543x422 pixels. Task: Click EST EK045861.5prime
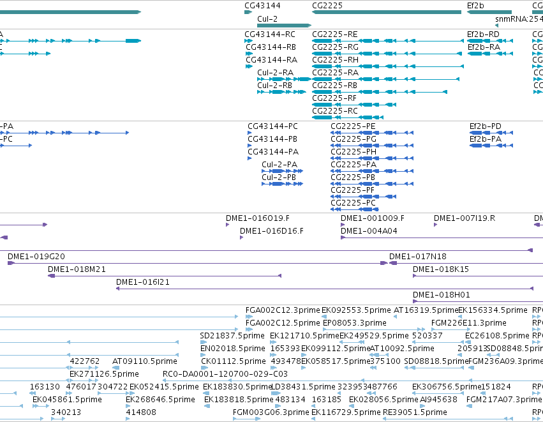tap(67, 400)
